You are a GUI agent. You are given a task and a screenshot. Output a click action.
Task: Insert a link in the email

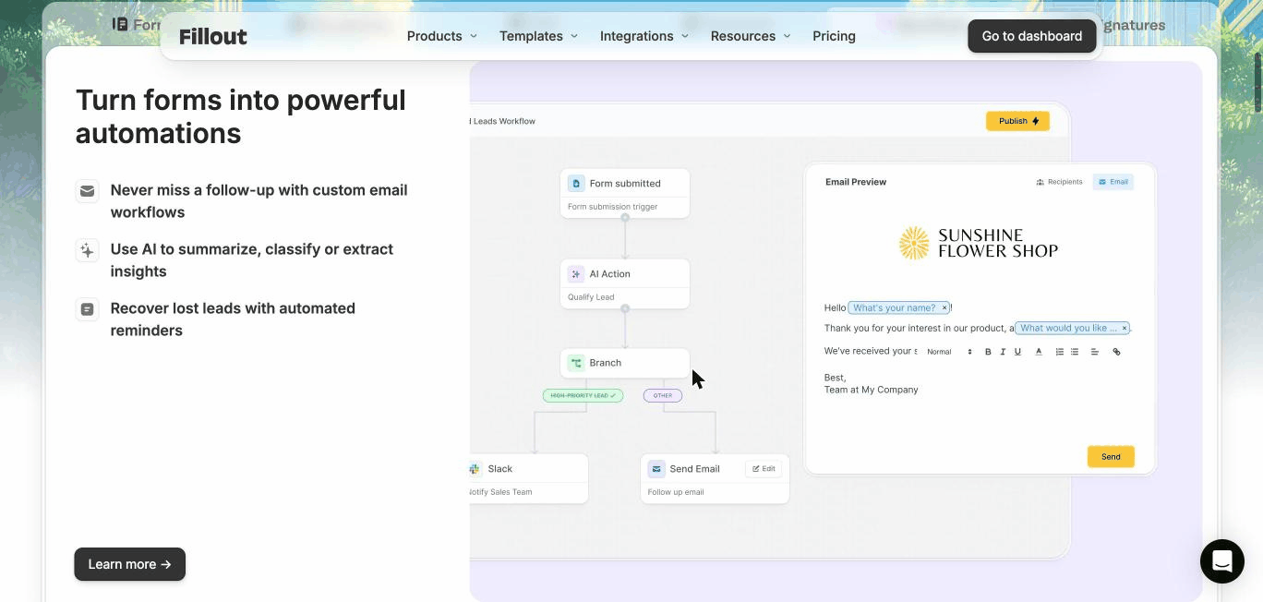coord(1116,352)
